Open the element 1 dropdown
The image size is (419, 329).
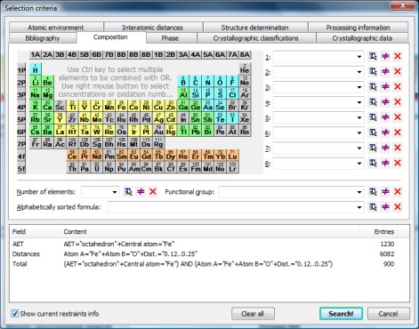(x=359, y=56)
